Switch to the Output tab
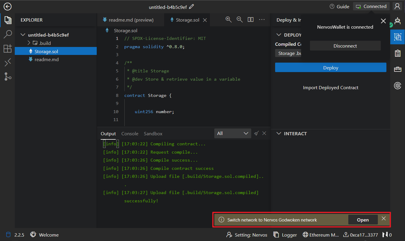This screenshot has width=405, height=241. 108,133
